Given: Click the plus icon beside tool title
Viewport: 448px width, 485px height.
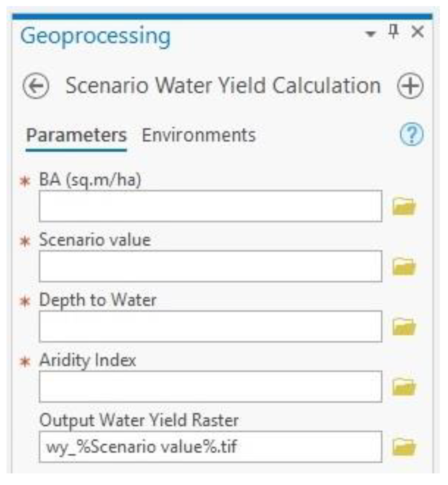Looking at the screenshot, I should pyautogui.click(x=410, y=86).
